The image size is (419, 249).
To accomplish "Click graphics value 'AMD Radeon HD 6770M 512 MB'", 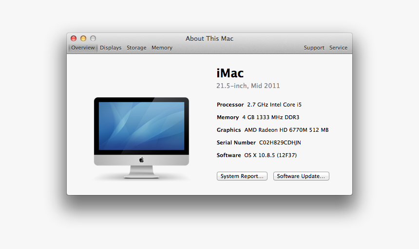I will (286, 130).
